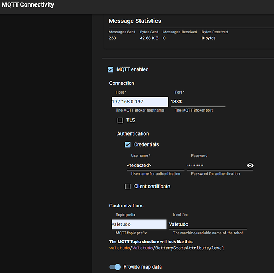Focus the Port field showing 1883
This screenshot has width=274, height=273.
pos(198,102)
